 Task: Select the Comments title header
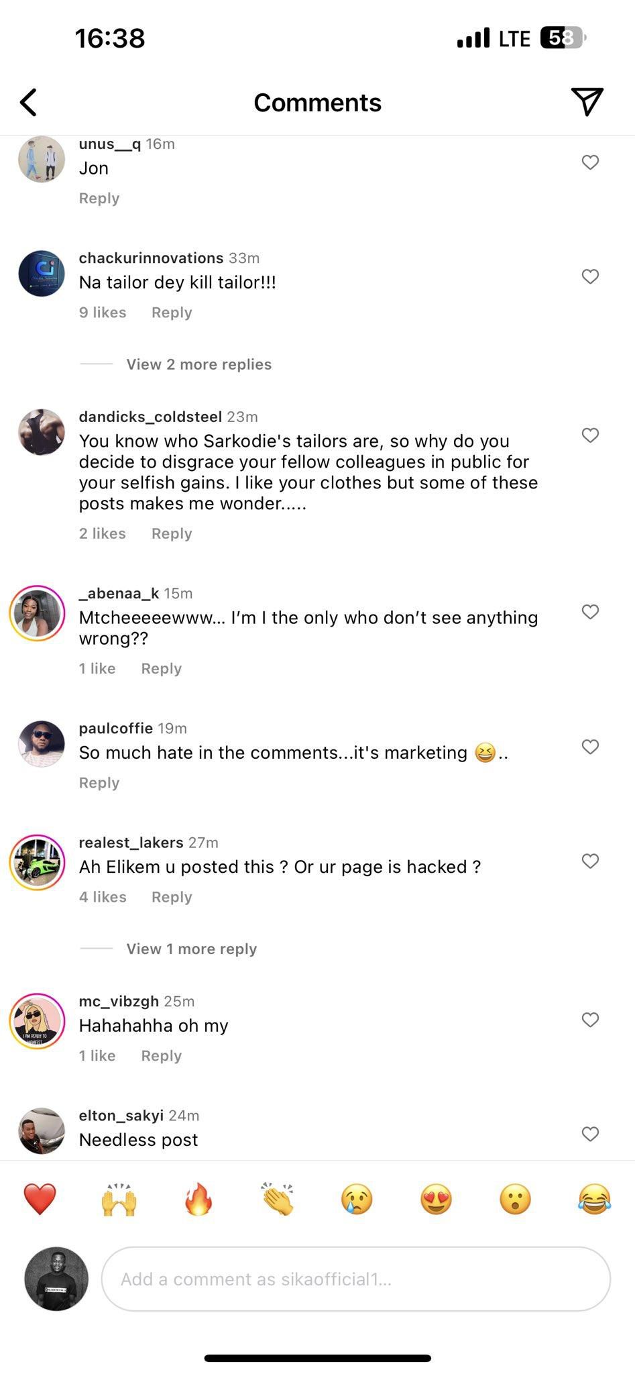316,102
